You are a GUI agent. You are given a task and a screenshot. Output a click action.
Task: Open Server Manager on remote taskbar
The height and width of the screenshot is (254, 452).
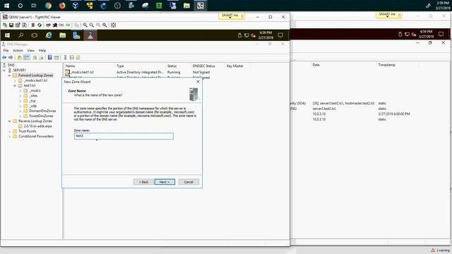76,35
